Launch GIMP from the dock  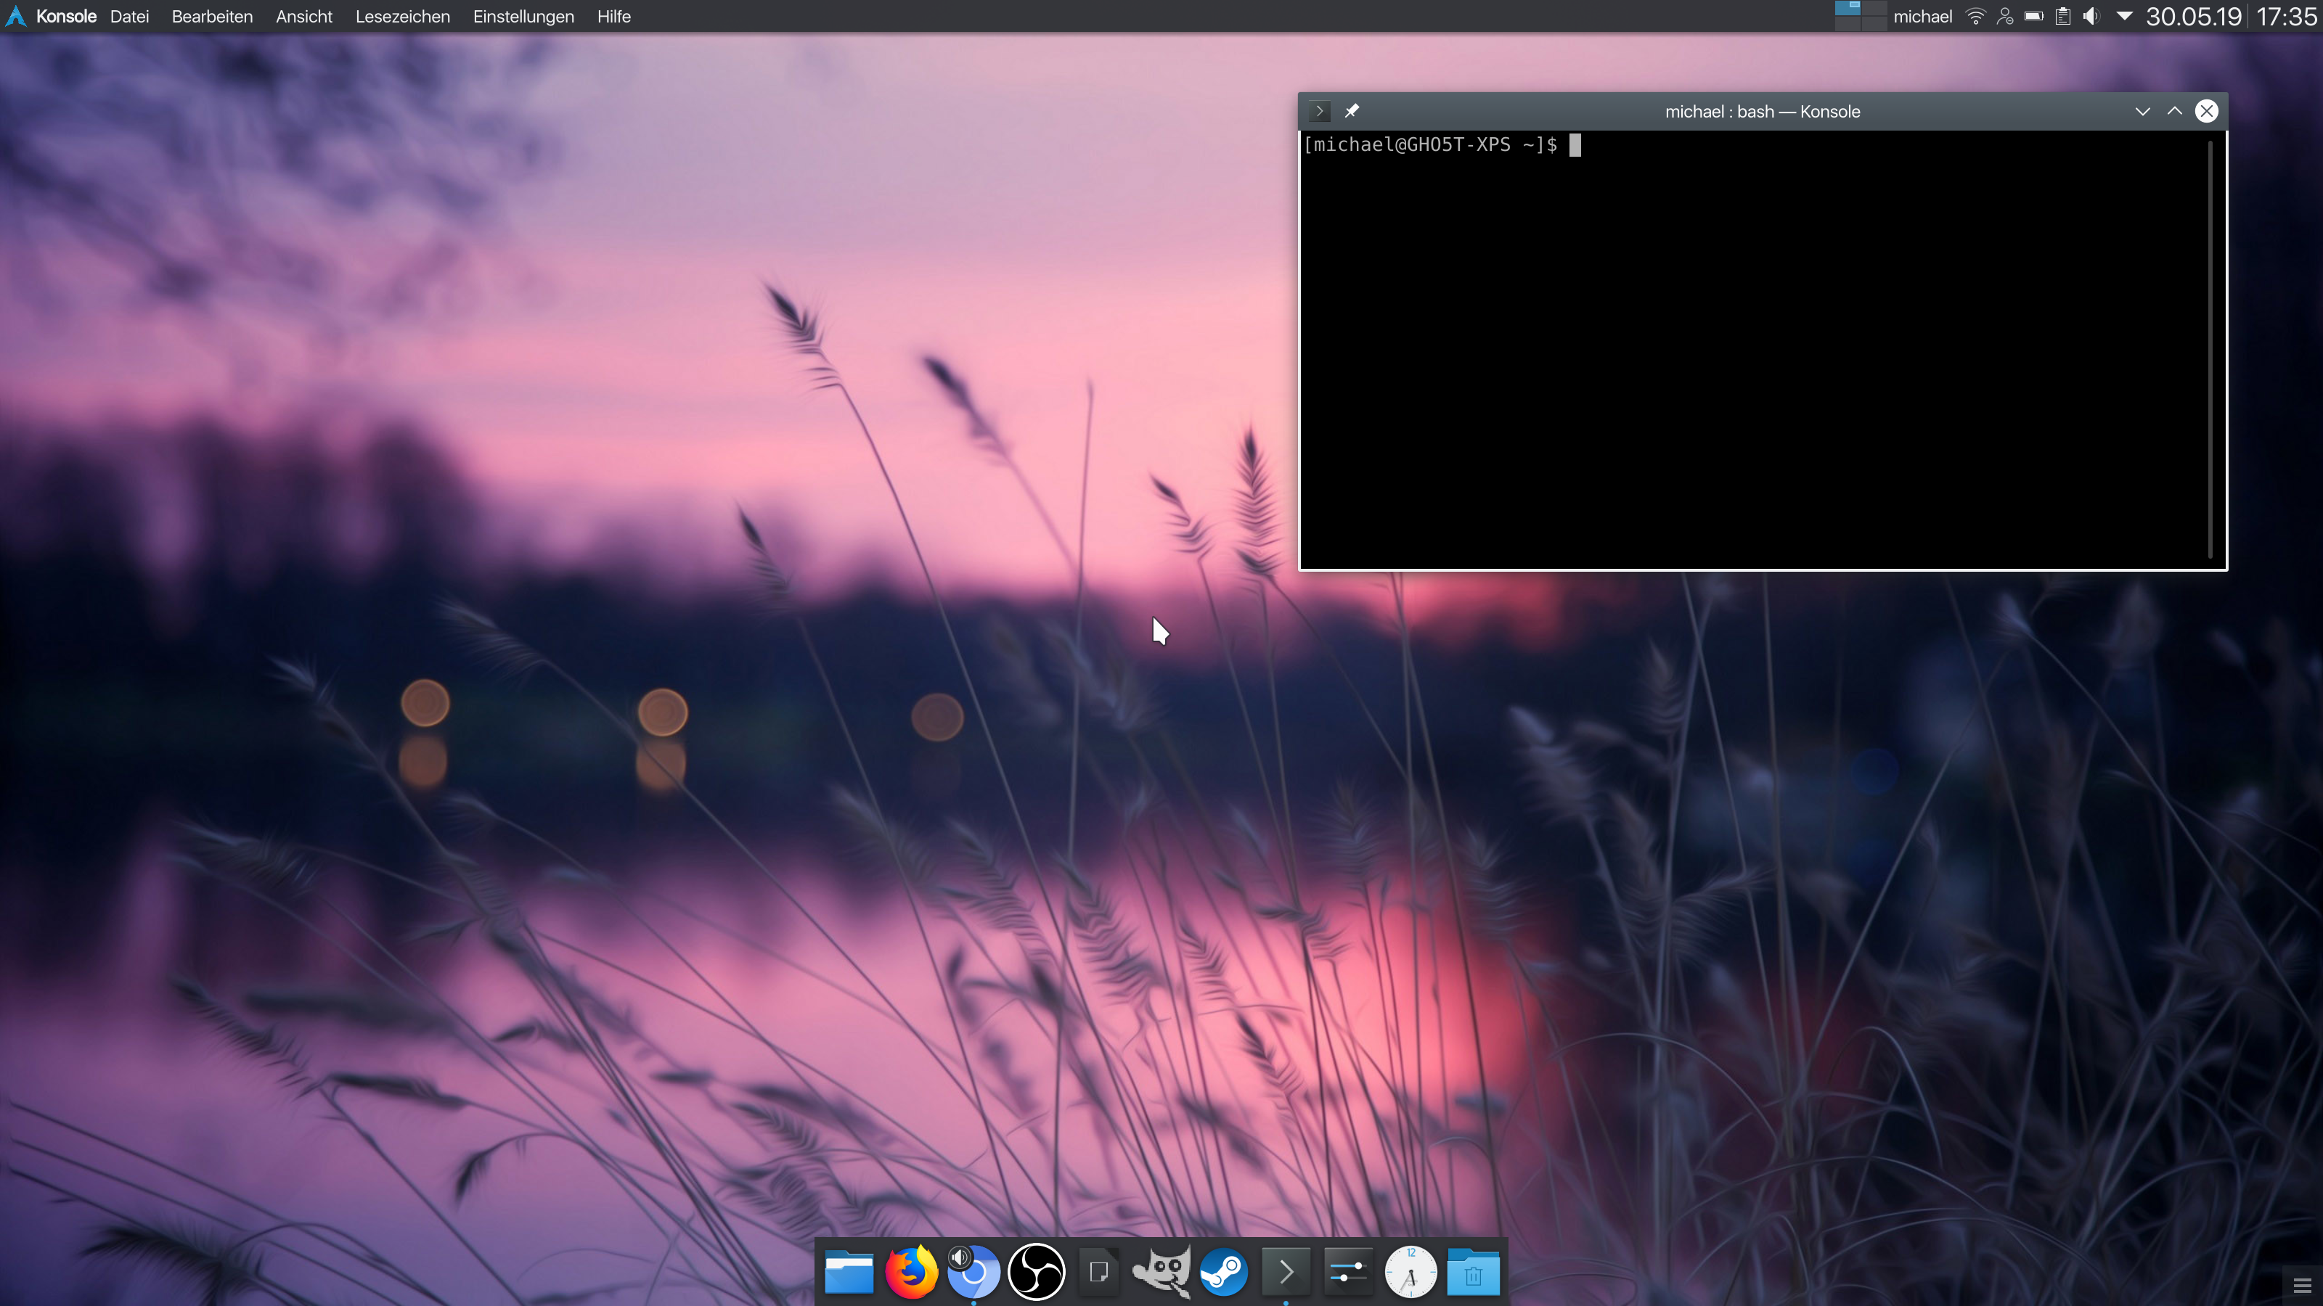pos(1161,1272)
